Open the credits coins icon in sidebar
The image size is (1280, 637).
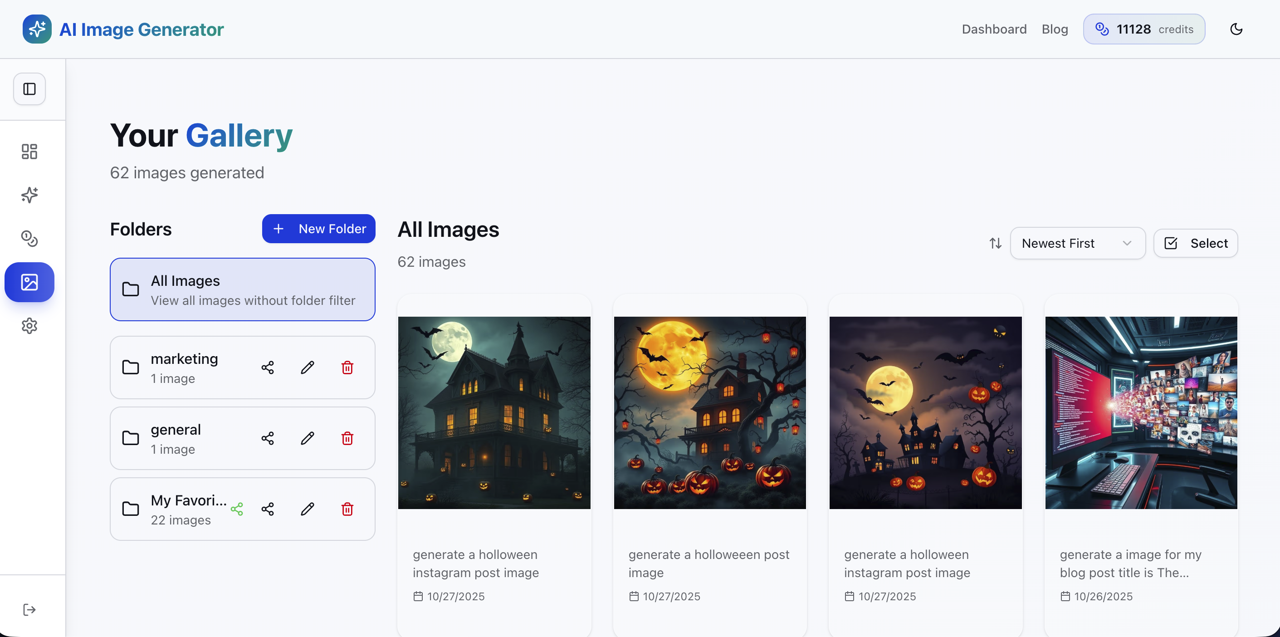pyautogui.click(x=29, y=239)
